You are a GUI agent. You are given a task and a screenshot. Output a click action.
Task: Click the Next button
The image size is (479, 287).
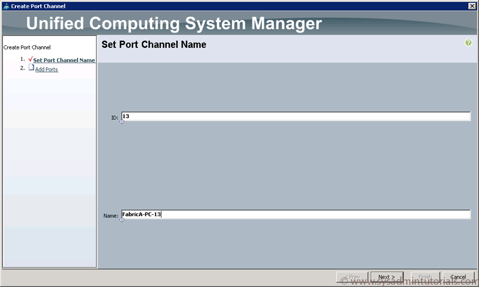click(x=387, y=277)
